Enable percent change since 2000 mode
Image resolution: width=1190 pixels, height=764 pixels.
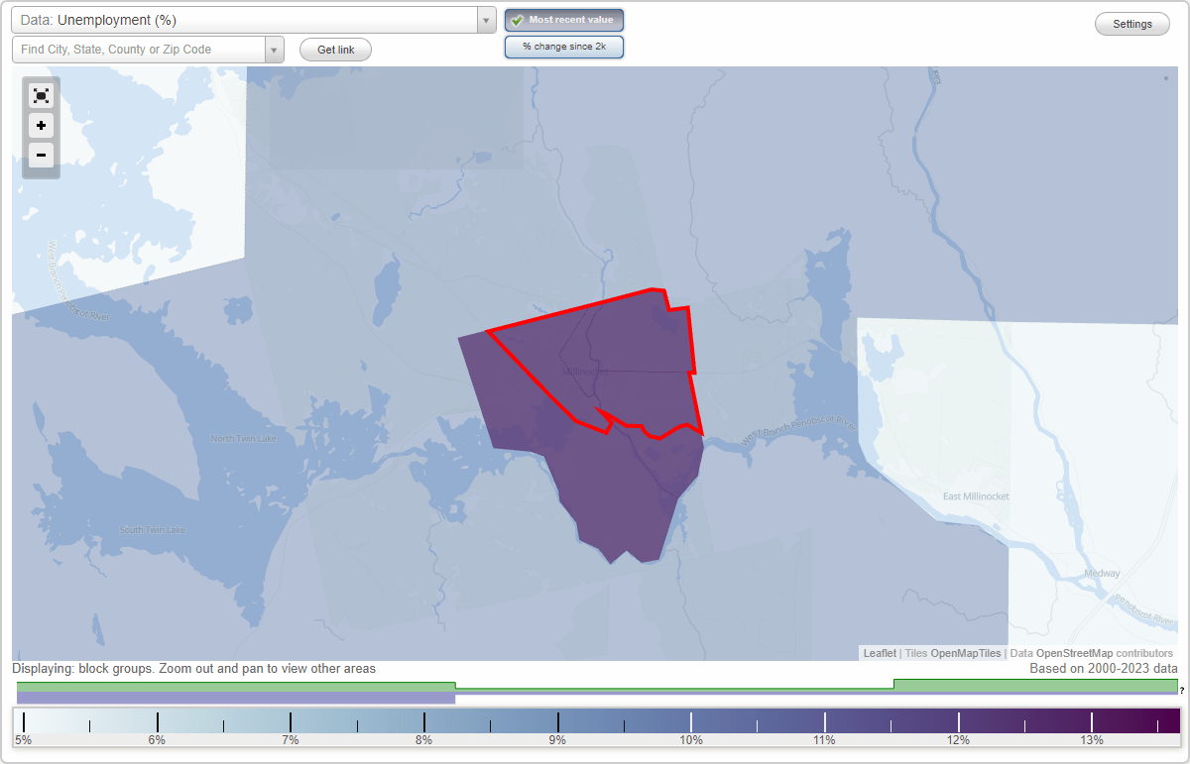(564, 46)
